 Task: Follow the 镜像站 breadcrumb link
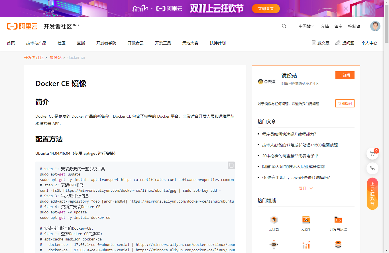point(56,57)
